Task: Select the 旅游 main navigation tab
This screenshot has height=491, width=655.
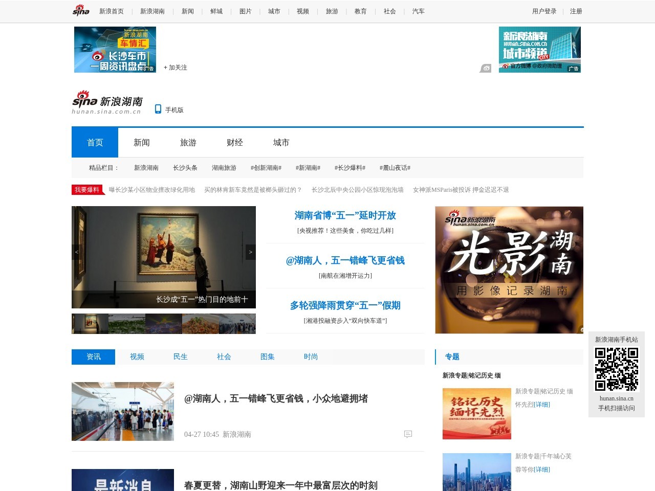Action: pyautogui.click(x=188, y=143)
